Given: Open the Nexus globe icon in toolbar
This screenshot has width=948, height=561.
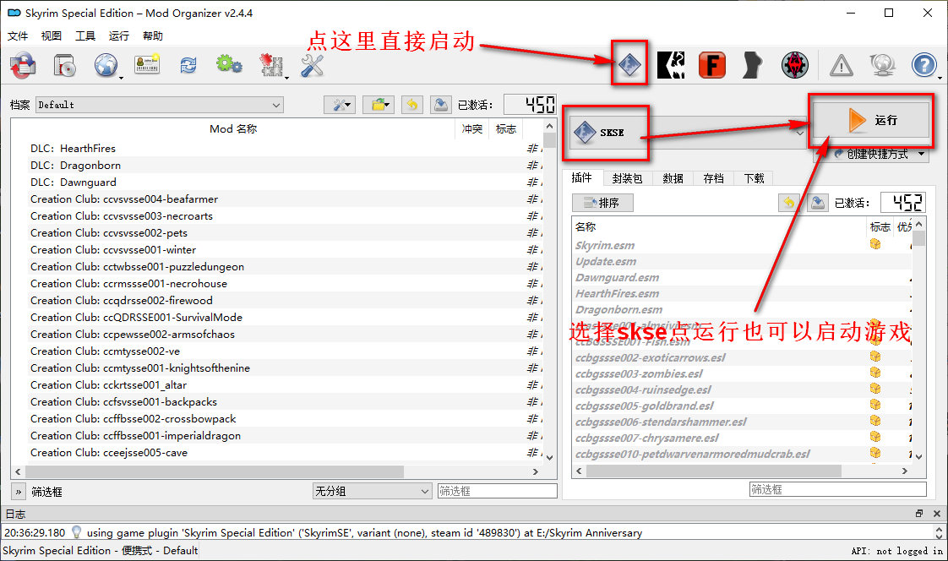Looking at the screenshot, I should click(106, 65).
